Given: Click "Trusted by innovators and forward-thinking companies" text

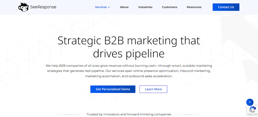Looking at the screenshot, I should pyautogui.click(x=129, y=114).
